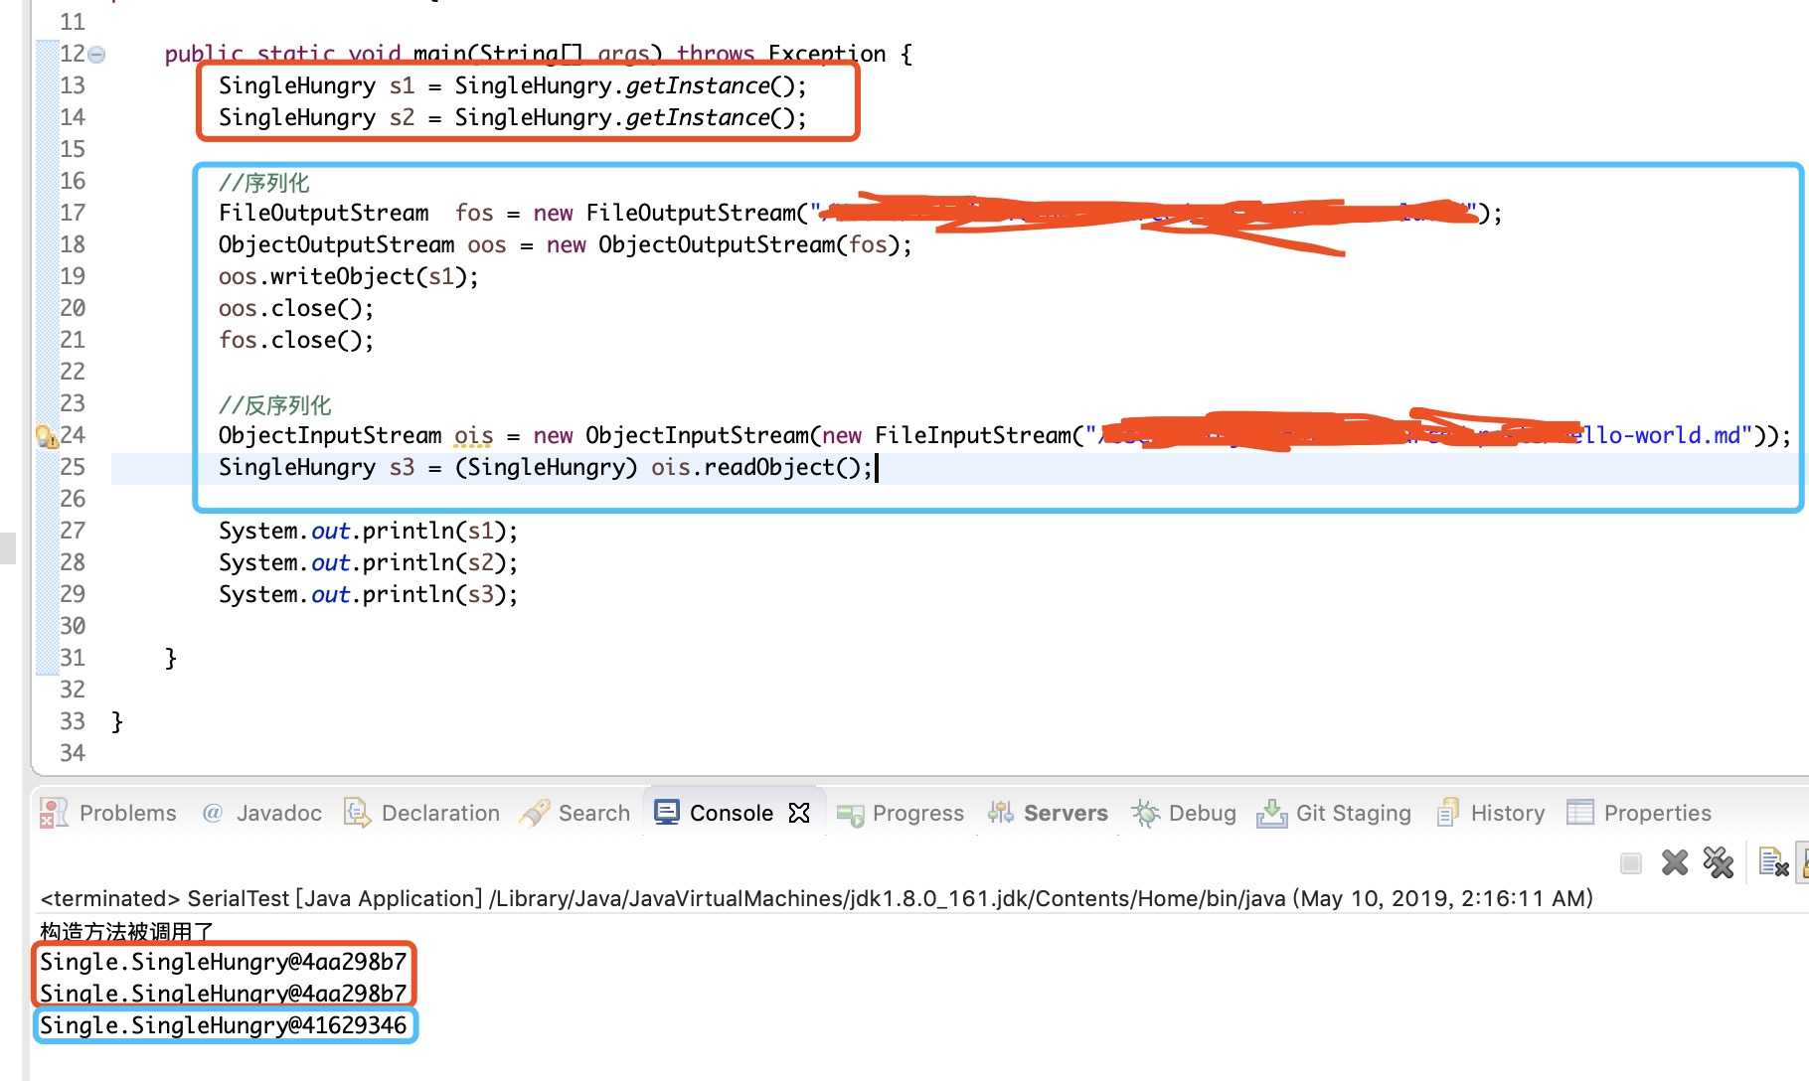Click line number 27 in the gutter
The height and width of the screenshot is (1081, 1809).
click(73, 531)
